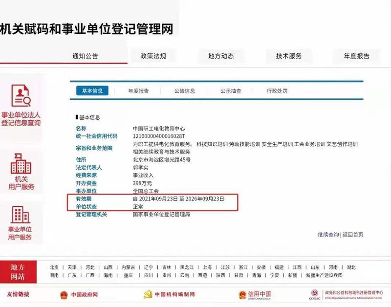391x307 pixels.
Task: Open the 新疆生产建设兵团 local site link
Action: point(324,275)
